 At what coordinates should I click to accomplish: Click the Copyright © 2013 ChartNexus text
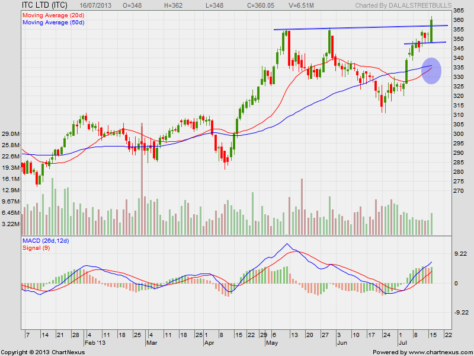point(43,352)
